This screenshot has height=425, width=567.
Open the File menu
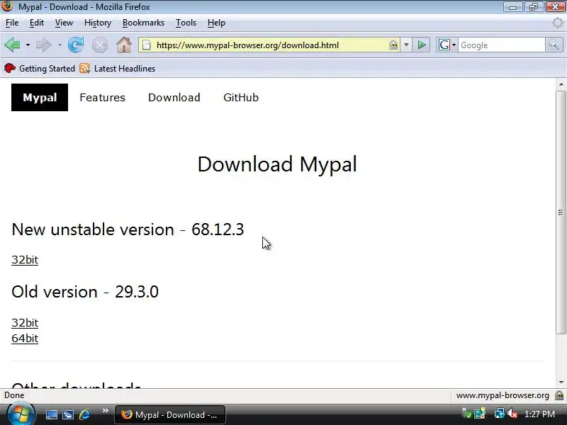click(12, 23)
